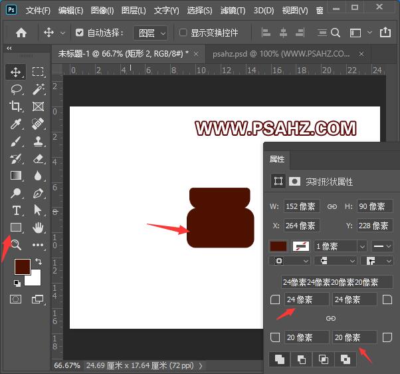This screenshot has width=400, height=374.
Task: Select the Healing Brush tool
Action: point(38,124)
